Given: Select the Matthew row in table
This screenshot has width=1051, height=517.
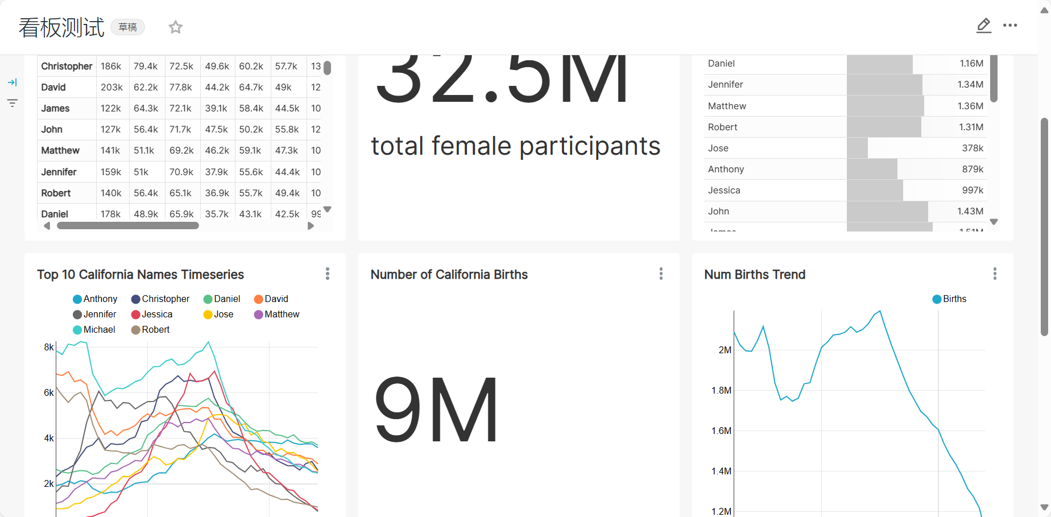Looking at the screenshot, I should (x=67, y=150).
